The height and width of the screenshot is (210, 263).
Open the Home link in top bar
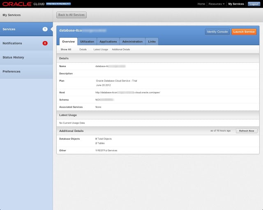click(x=201, y=4)
